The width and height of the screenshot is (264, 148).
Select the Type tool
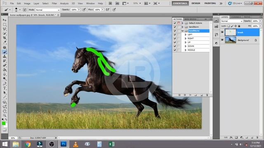click(x=5, y=88)
